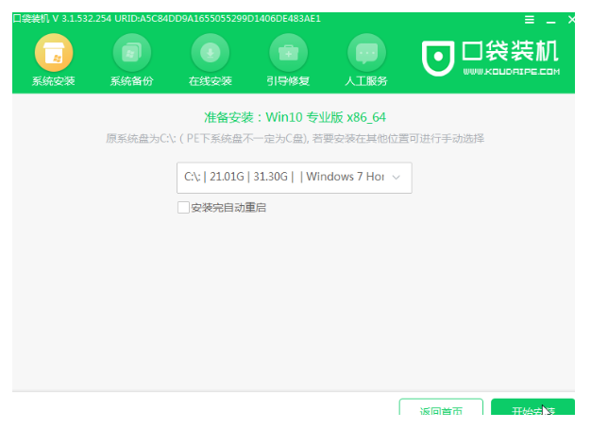Minimize the 口袋装机 window

tap(549, 20)
